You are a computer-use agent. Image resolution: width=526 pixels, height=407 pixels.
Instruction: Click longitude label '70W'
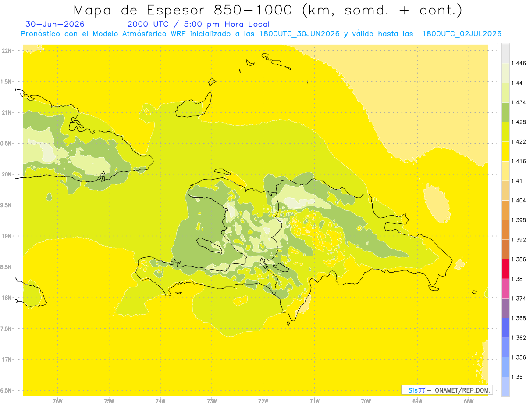(366, 401)
